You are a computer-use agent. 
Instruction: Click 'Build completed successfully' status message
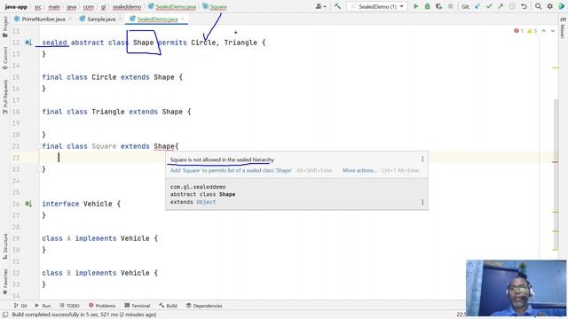tap(84, 315)
